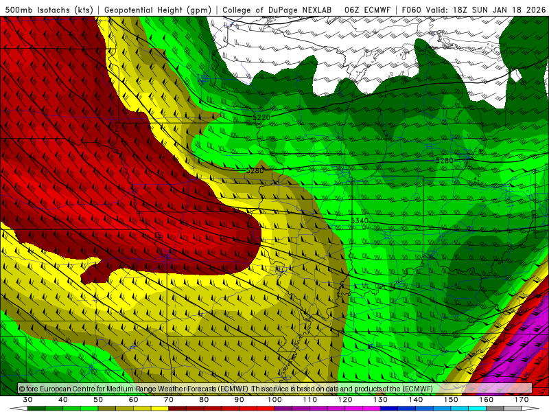Image resolution: width=549 pixels, height=412 pixels.
Task: Click the 5340 height contour label
Action: tap(360, 220)
